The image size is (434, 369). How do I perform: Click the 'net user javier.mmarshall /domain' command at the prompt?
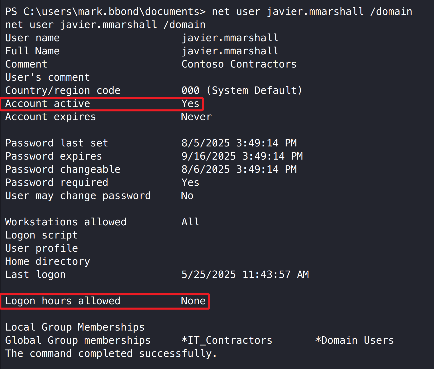[x=312, y=12]
